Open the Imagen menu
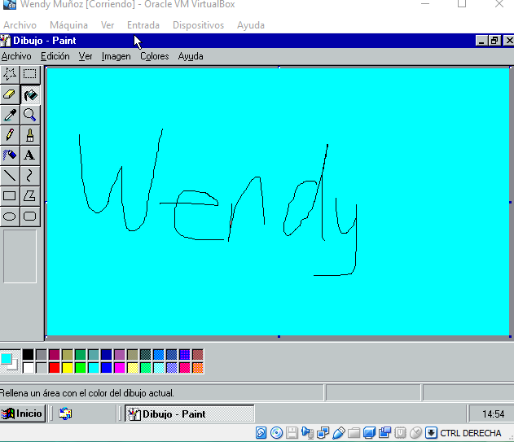The height and width of the screenshot is (442, 514). [116, 56]
